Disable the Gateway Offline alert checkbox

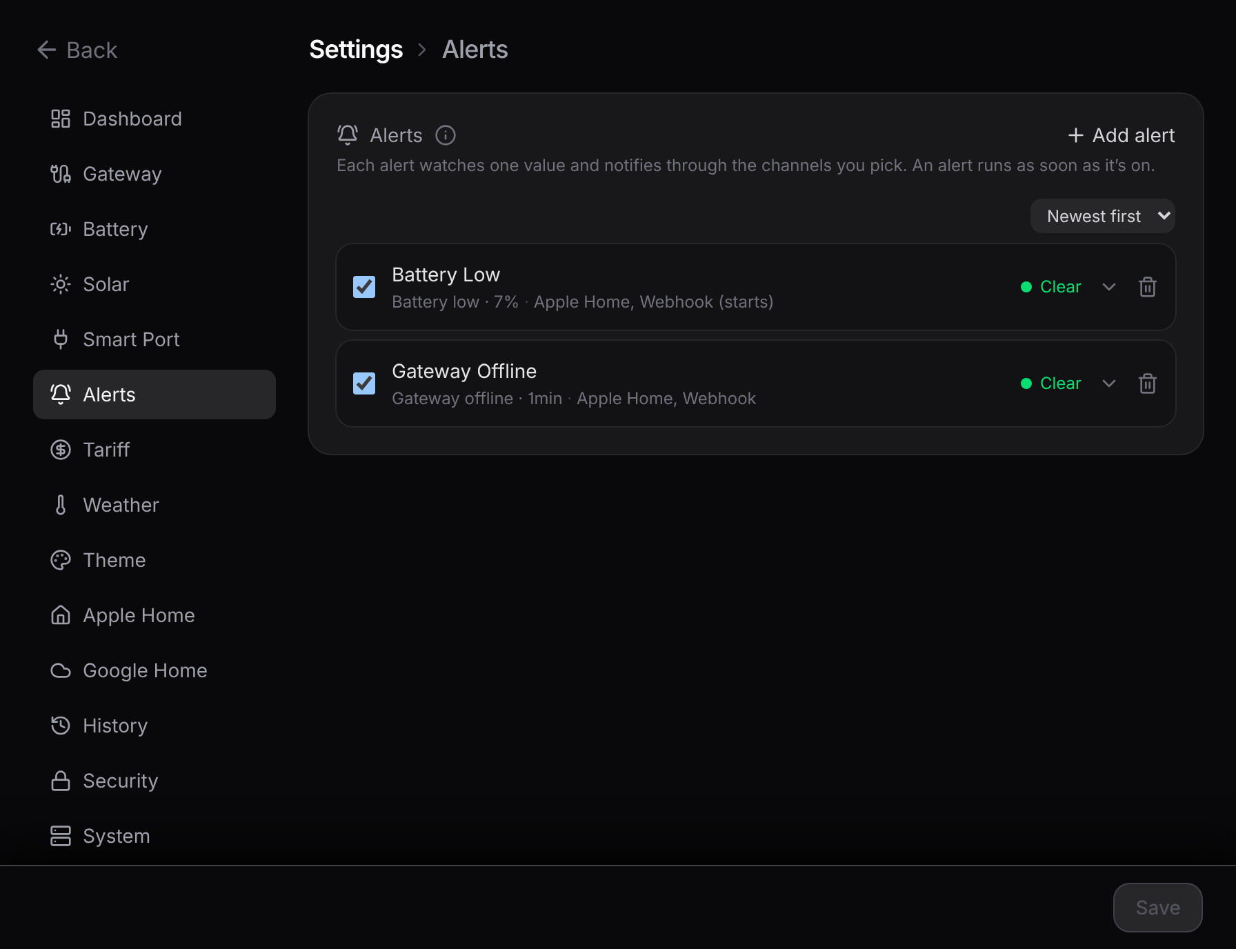point(364,383)
